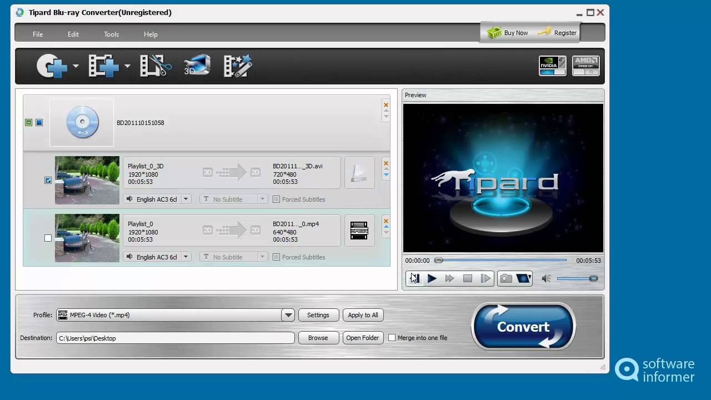Move Playlist_0_3D down with arrow
The image size is (711, 400).
point(386,175)
